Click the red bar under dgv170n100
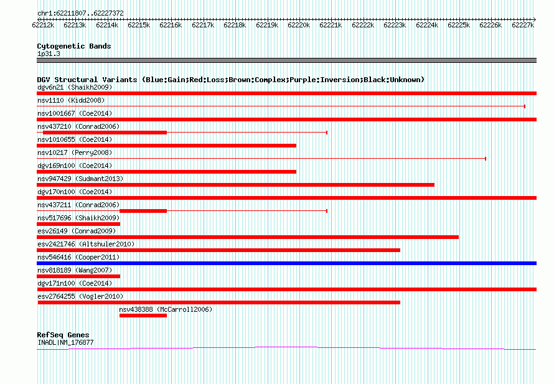Screen dimensions: 554x384 click(286, 198)
